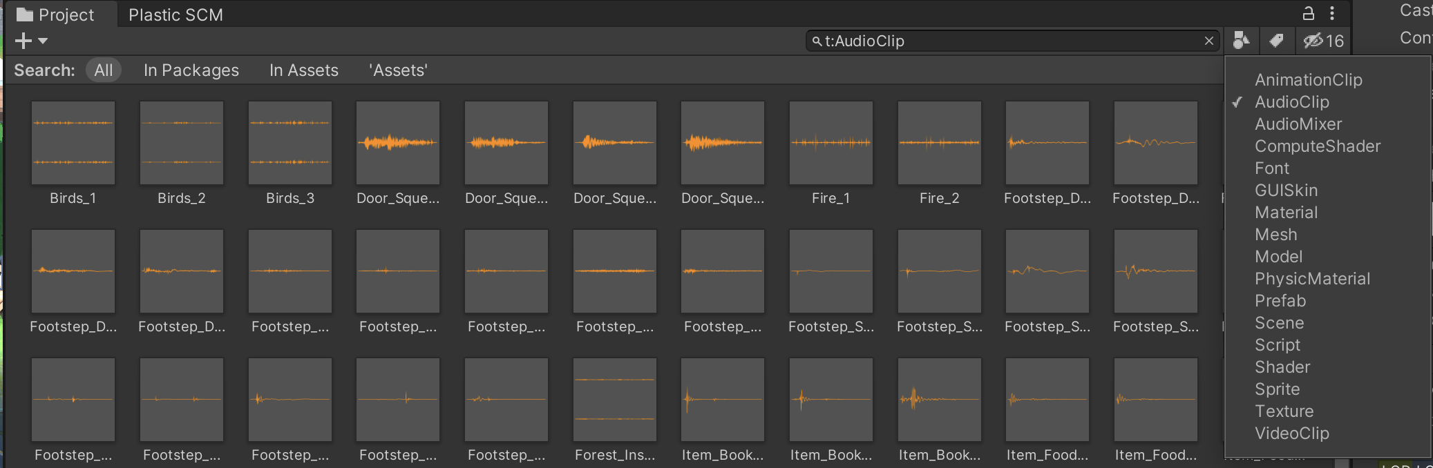Set search scope to In Packages
The image size is (1433, 468).
[191, 70]
